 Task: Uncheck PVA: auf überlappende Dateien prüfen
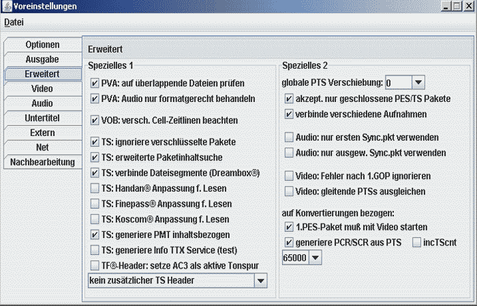95,84
